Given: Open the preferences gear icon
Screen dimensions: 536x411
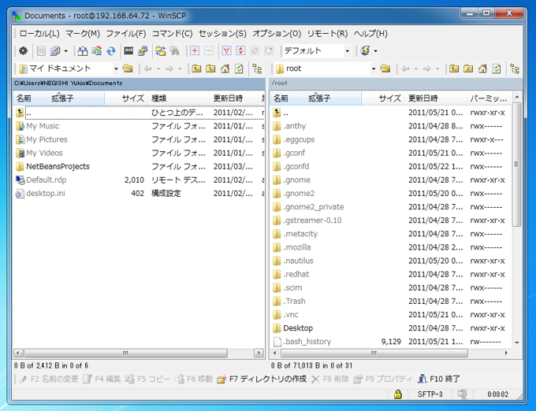Looking at the screenshot, I should pyautogui.click(x=23, y=51).
